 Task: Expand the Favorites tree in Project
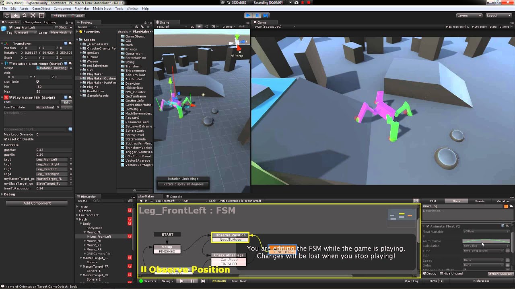tap(77, 31)
